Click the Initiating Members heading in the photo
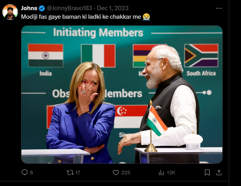241x186 pixels. [x=98, y=33]
